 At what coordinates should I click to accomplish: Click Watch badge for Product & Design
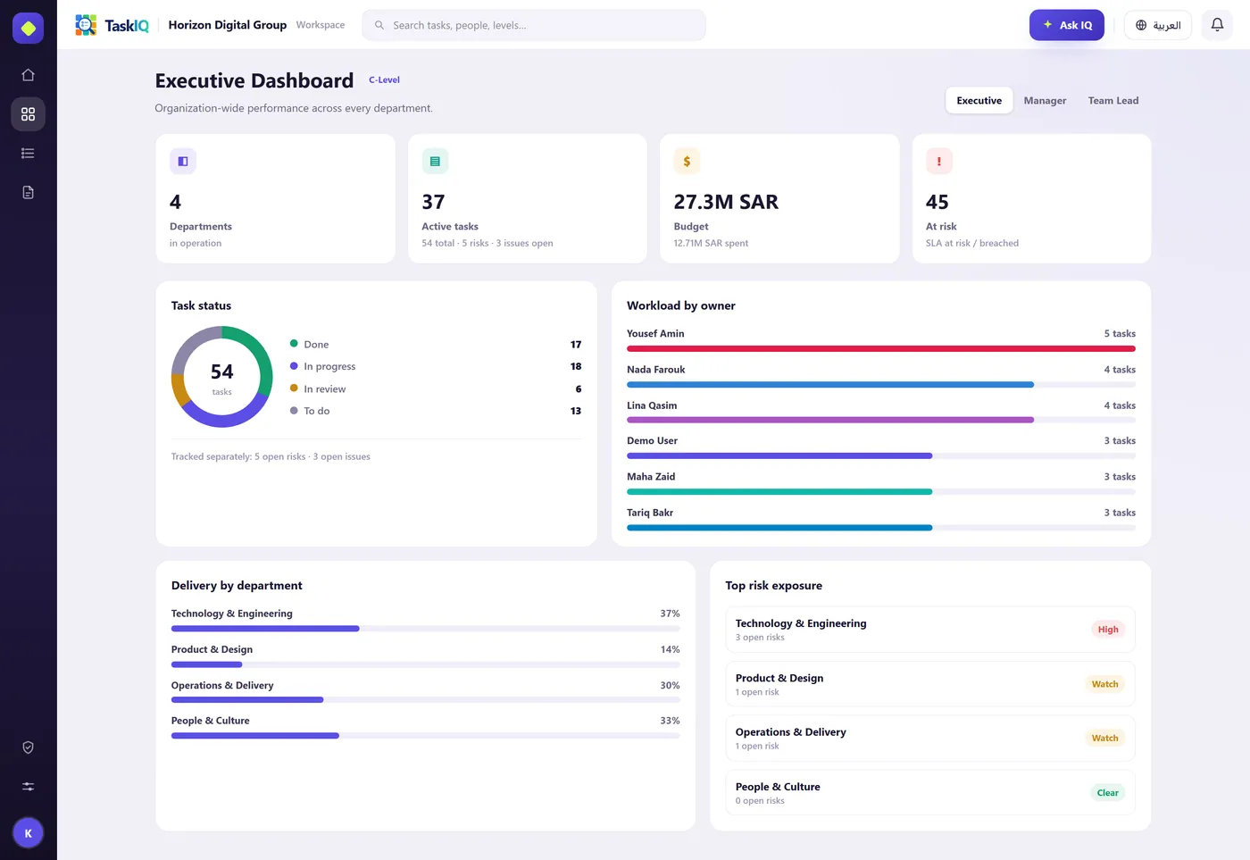pos(1104,684)
